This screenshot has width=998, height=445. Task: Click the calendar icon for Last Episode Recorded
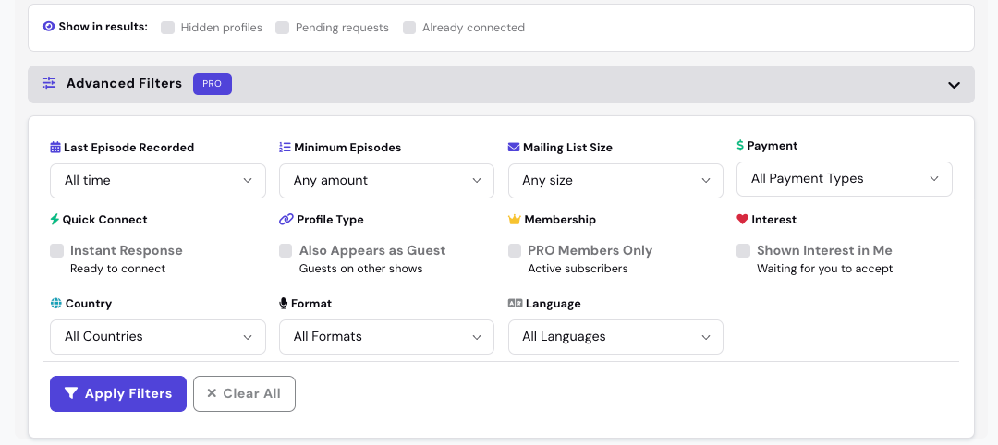click(x=55, y=148)
